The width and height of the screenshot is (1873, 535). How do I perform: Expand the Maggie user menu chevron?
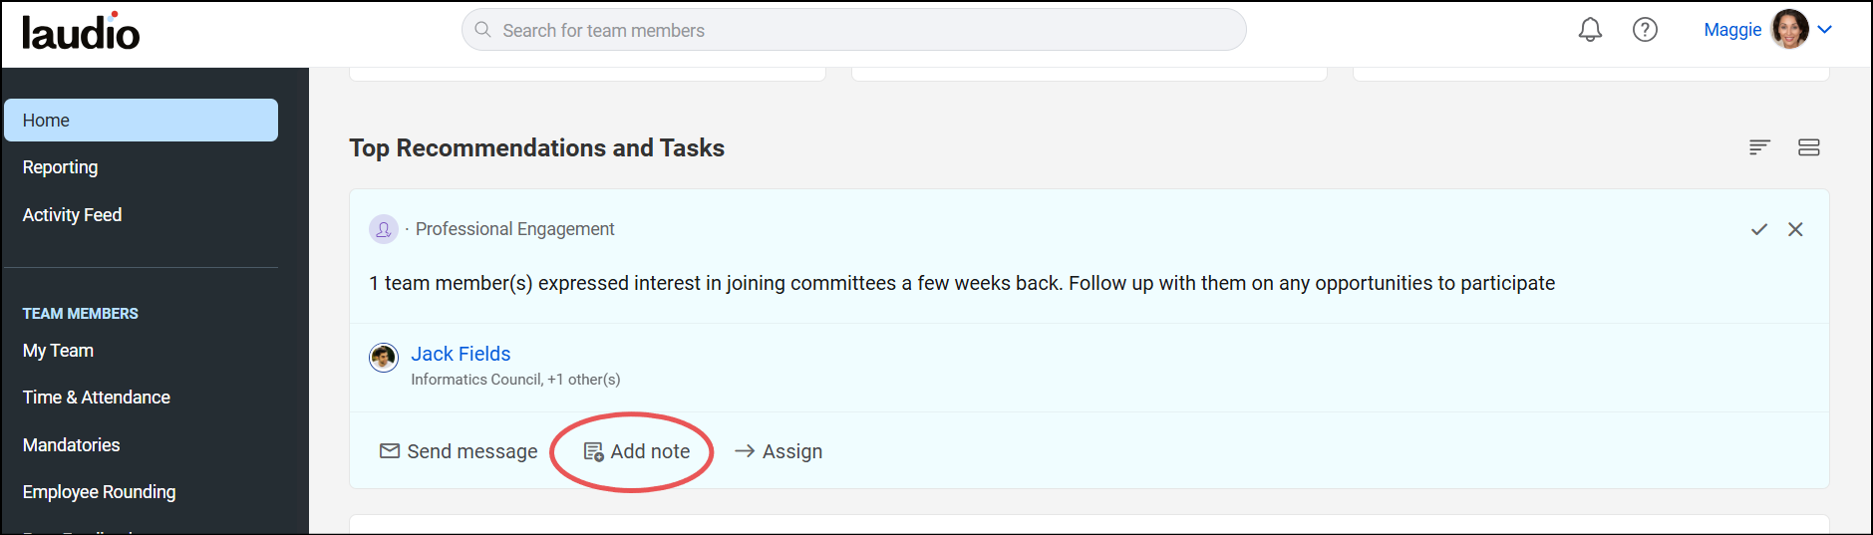pyautogui.click(x=1825, y=30)
